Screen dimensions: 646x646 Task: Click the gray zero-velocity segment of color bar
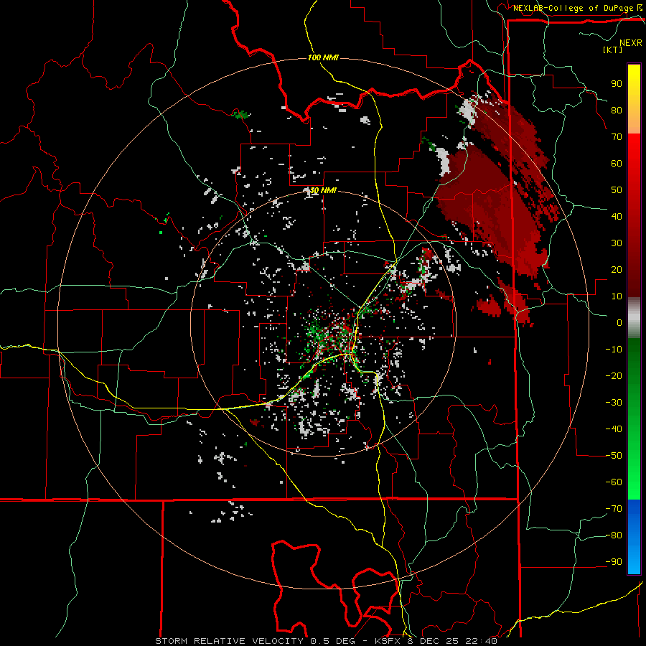[x=634, y=317]
